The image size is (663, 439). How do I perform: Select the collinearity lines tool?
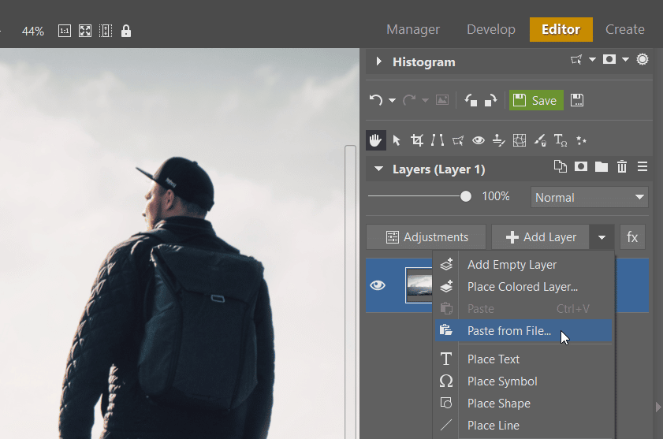point(438,140)
